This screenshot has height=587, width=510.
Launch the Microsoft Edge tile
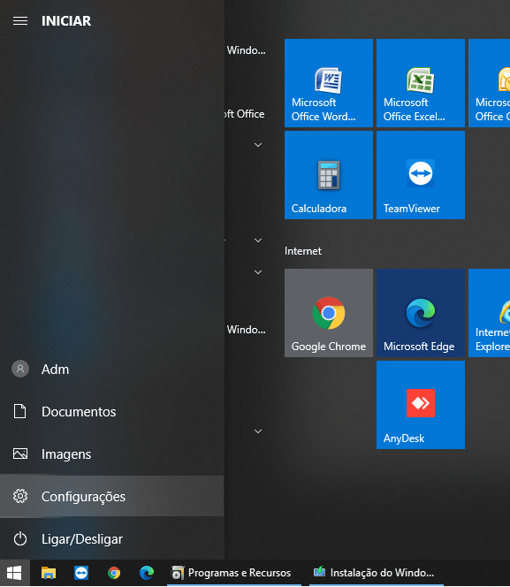pyautogui.click(x=421, y=313)
